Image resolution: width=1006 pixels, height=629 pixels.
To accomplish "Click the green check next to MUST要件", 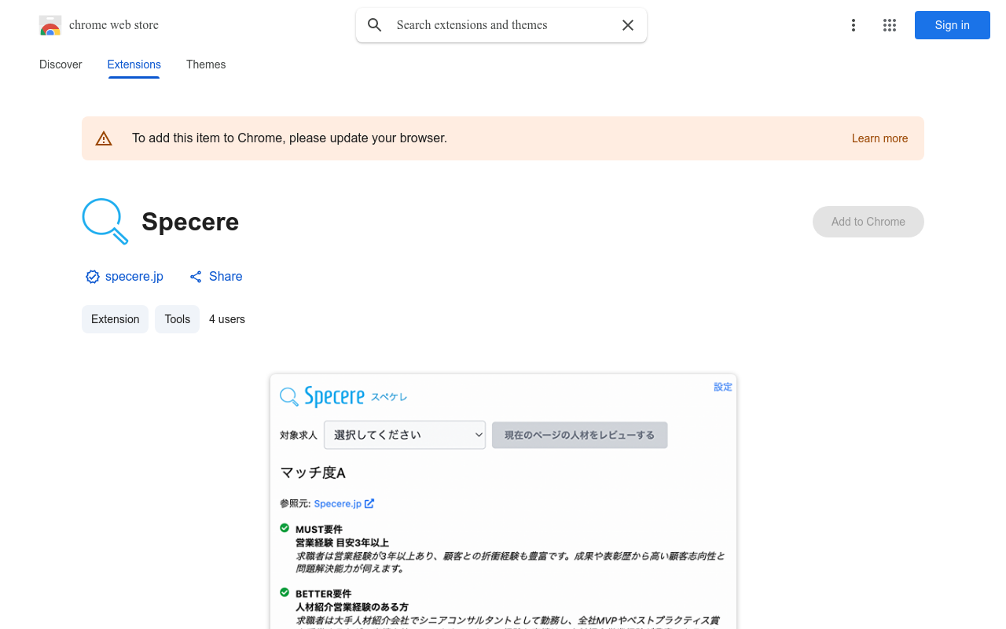I will [285, 528].
